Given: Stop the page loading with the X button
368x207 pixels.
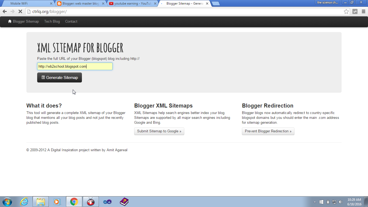Looking at the screenshot, I should click(20, 12).
